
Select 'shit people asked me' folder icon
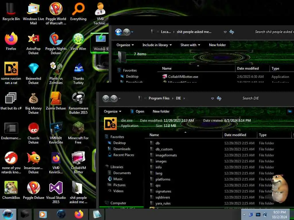(x=78, y=192)
